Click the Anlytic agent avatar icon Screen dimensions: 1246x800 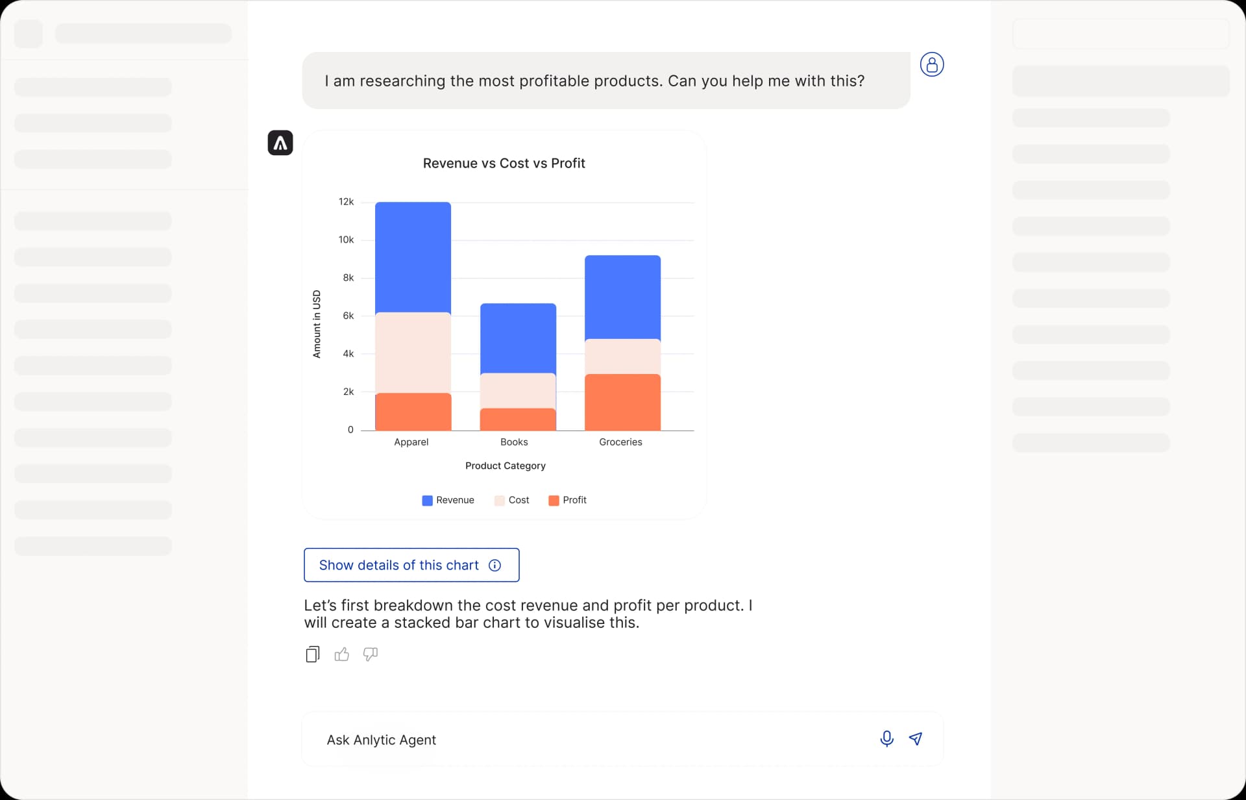pyautogui.click(x=280, y=143)
